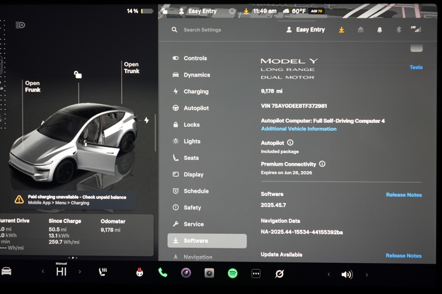The height and width of the screenshot is (294, 442).
Task: Decrease temperature with left arrow
Action: pyautogui.click(x=43, y=271)
